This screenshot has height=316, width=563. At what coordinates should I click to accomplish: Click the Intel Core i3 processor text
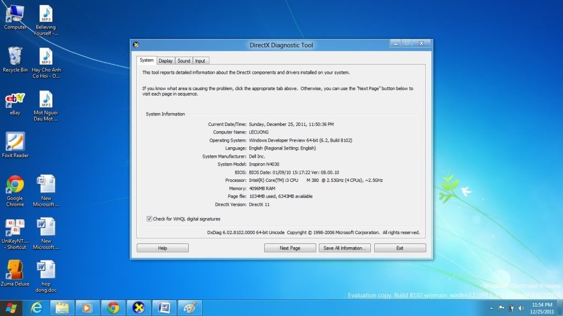point(316,180)
